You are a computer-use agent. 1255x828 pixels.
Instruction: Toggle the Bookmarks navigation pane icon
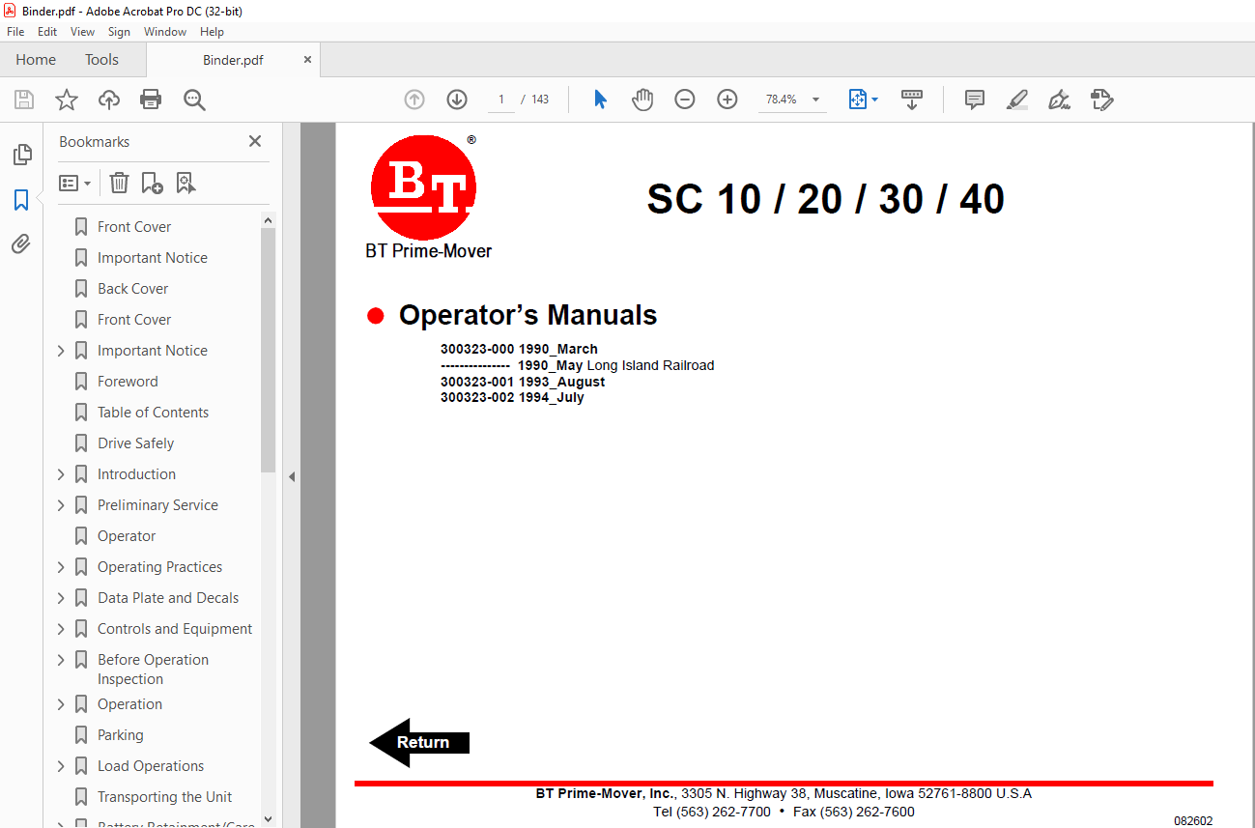tap(21, 200)
